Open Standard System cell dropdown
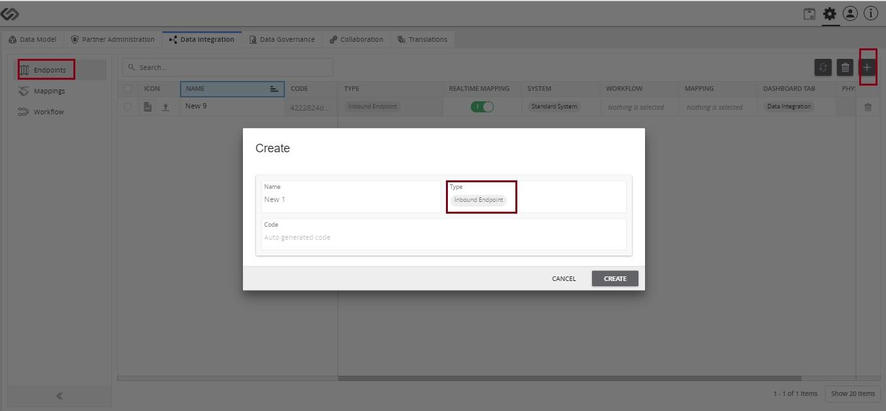Screen dimensions: 886x411 (554, 107)
